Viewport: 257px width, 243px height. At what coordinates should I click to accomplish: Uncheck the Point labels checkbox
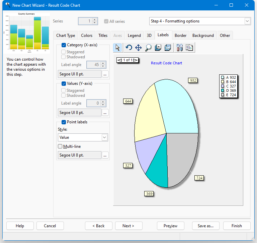click(x=64, y=122)
